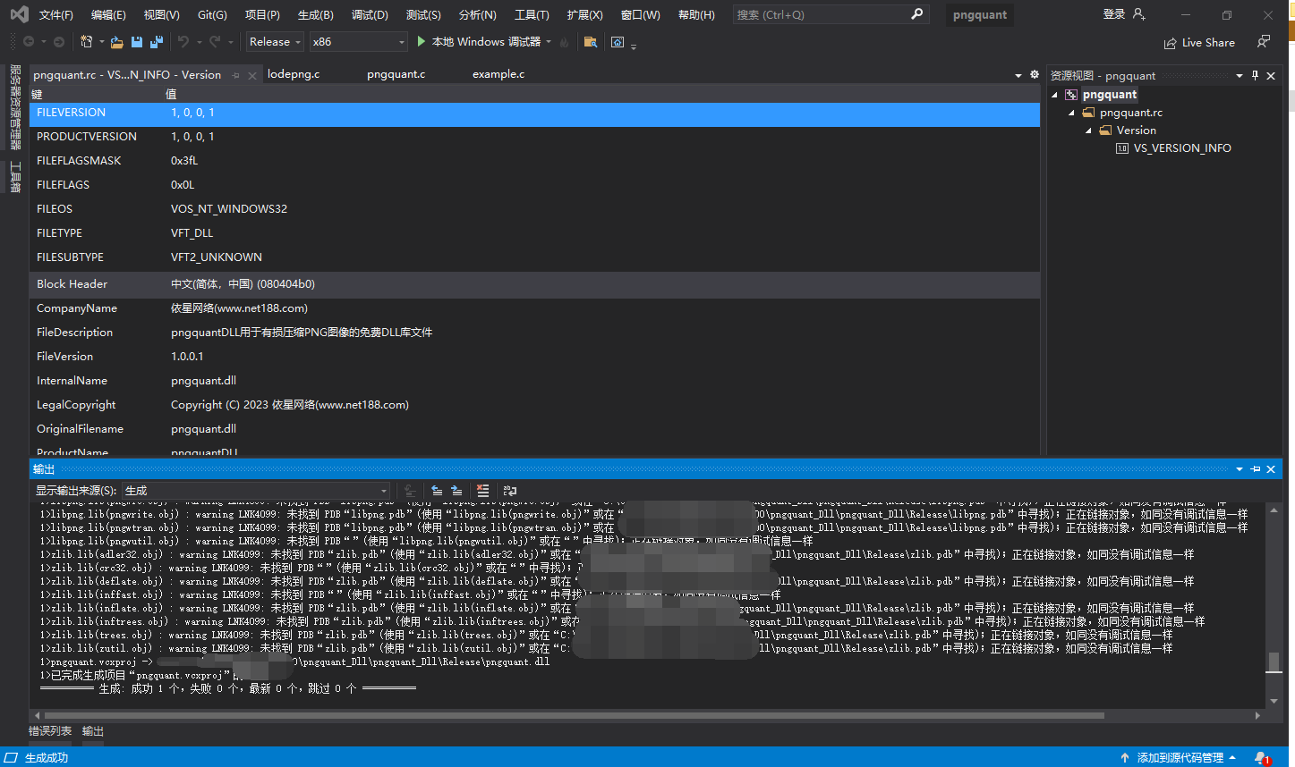Close the pngquant.rc Version tab
Screen dimensions: 1295x767
[252, 76]
